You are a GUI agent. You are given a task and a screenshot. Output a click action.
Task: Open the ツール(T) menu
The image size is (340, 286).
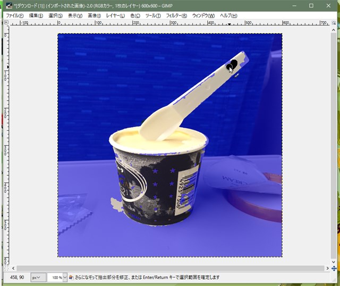pos(153,15)
